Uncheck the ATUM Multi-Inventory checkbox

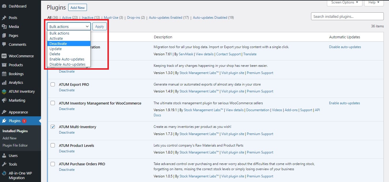pos(53,126)
